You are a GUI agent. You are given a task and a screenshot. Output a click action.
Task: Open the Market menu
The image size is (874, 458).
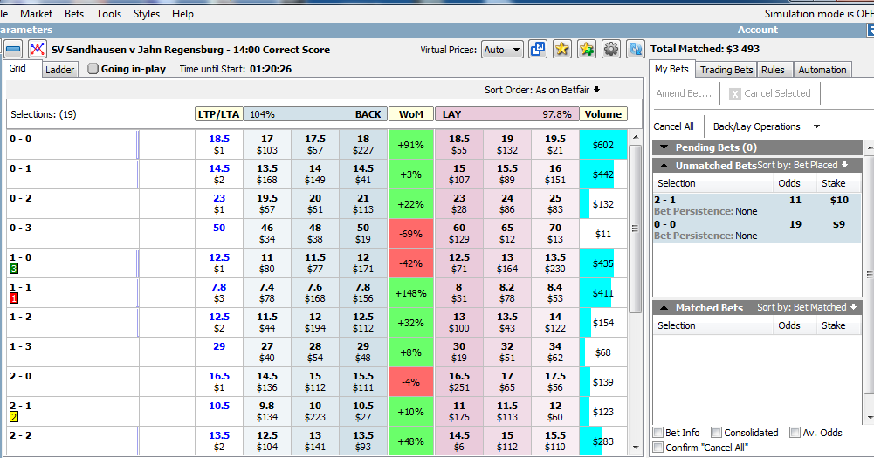point(36,14)
